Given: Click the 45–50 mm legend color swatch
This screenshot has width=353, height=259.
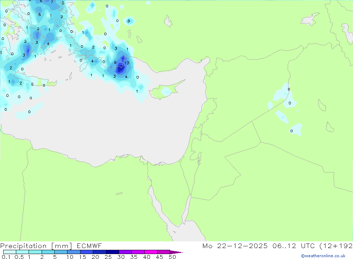Looking at the screenshot, I should 163,252.
